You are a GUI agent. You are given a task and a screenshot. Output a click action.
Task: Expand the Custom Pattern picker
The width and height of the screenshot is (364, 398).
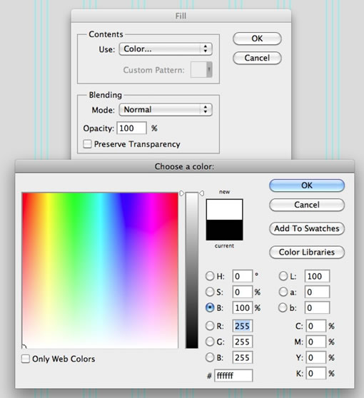tap(201, 69)
